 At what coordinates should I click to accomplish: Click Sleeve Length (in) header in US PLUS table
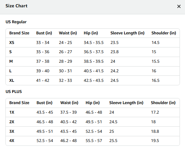126,103
